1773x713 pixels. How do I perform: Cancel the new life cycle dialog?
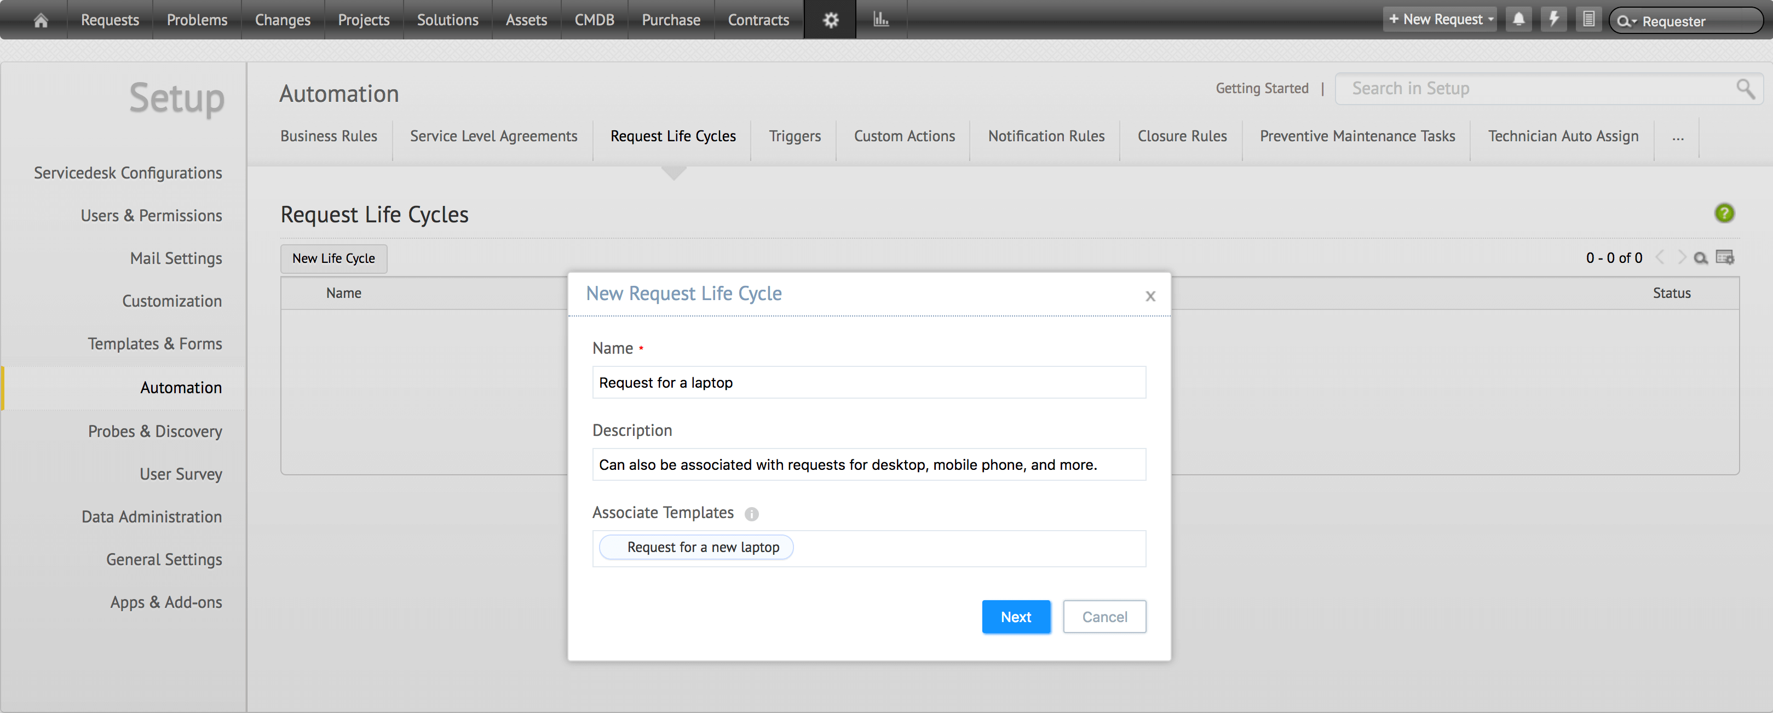pyautogui.click(x=1104, y=617)
